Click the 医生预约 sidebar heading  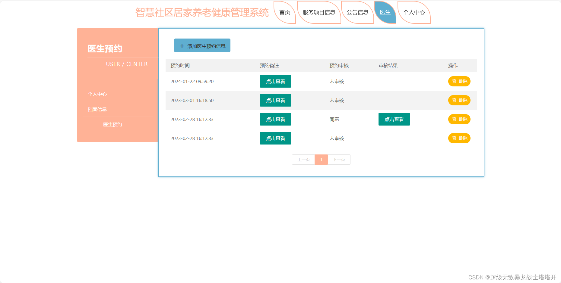click(x=105, y=48)
